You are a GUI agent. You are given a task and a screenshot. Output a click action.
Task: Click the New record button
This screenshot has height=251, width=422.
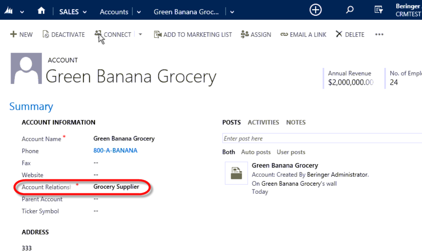point(21,34)
